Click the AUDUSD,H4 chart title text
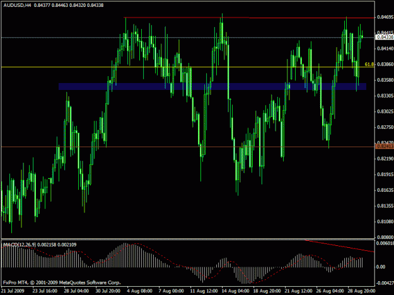Screen dimensions: 394x295 click(17, 5)
